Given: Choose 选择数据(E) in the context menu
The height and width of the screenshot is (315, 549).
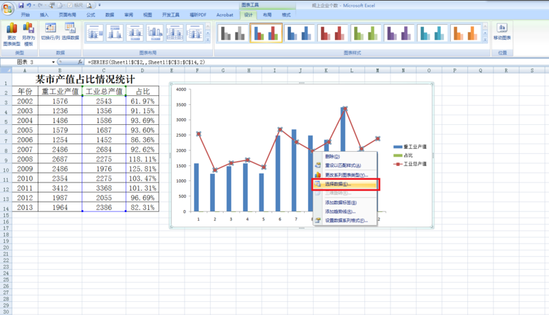Looking at the screenshot, I should pyautogui.click(x=345, y=184).
